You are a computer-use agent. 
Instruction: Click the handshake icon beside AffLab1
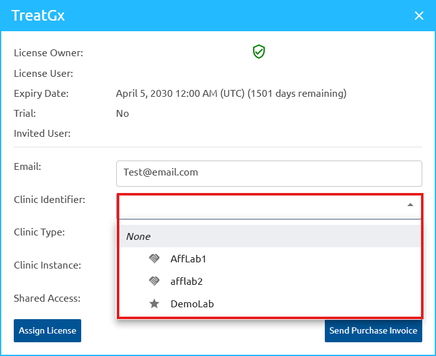[x=154, y=259]
